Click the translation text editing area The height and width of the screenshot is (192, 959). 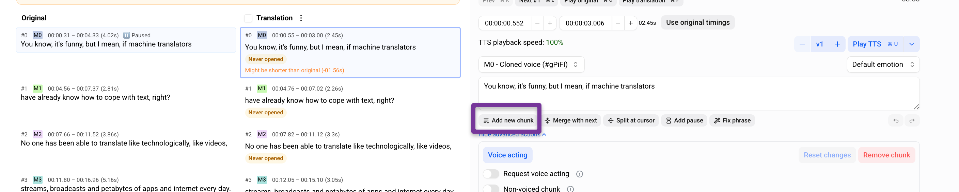tap(699, 93)
